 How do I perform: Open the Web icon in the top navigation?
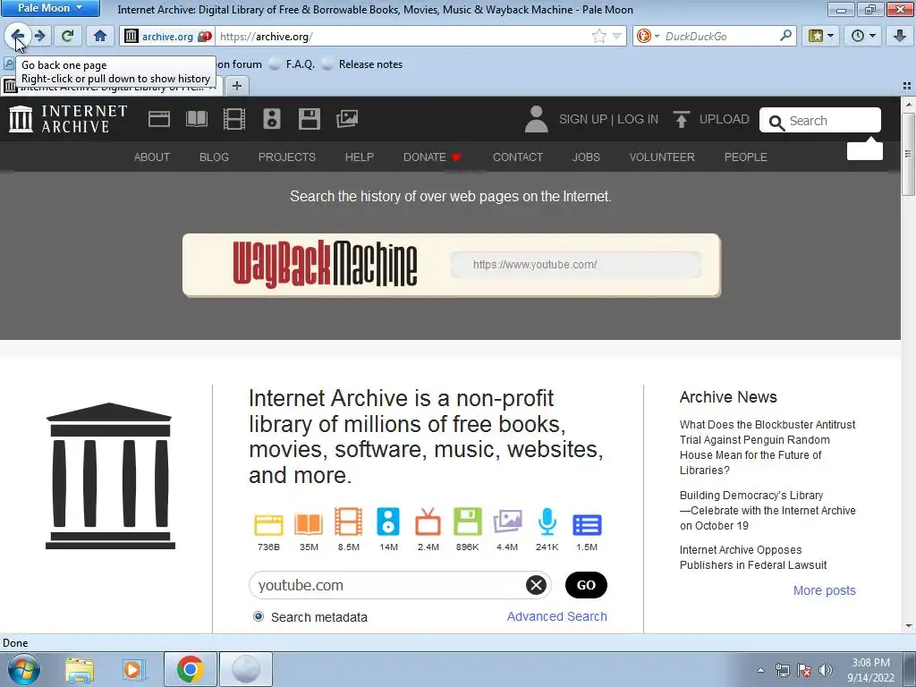pyautogui.click(x=159, y=119)
